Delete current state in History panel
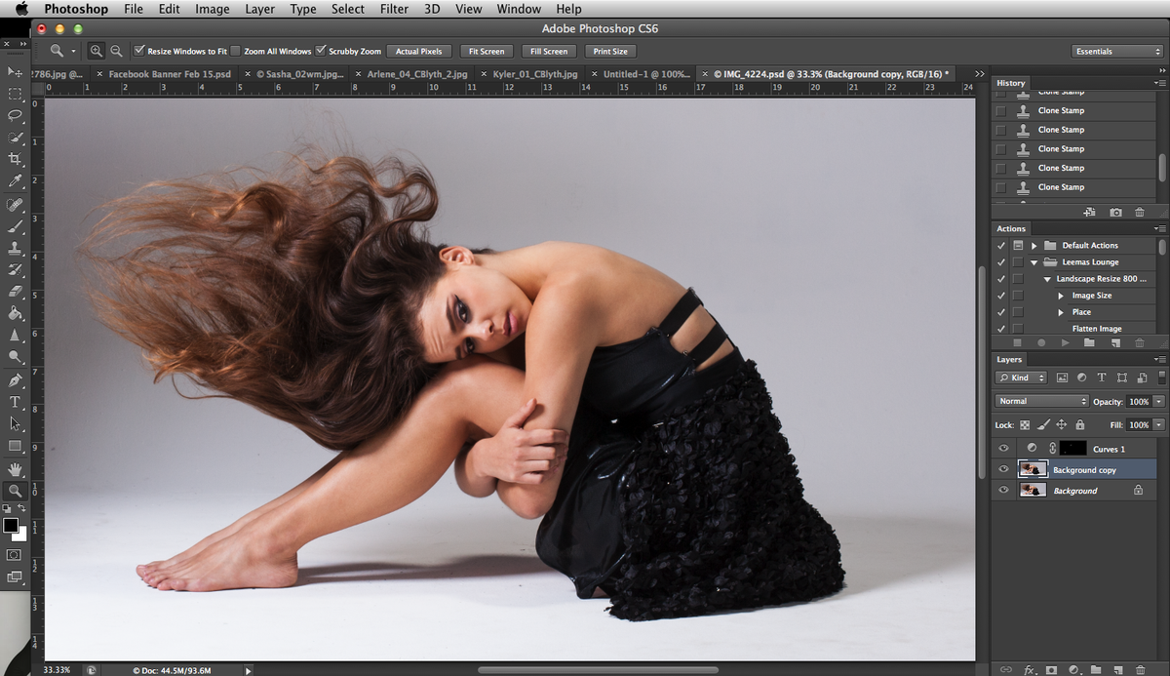Viewport: 1170px width, 676px height. coord(1139,212)
